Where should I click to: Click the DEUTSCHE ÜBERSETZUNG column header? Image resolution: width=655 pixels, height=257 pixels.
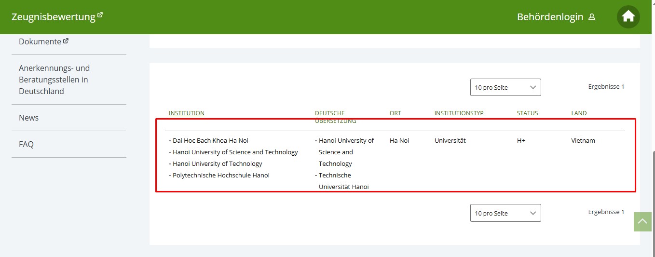(x=336, y=117)
